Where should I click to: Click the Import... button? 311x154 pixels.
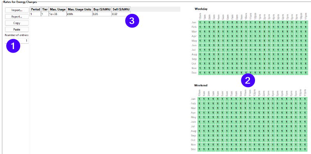(x=17, y=10)
